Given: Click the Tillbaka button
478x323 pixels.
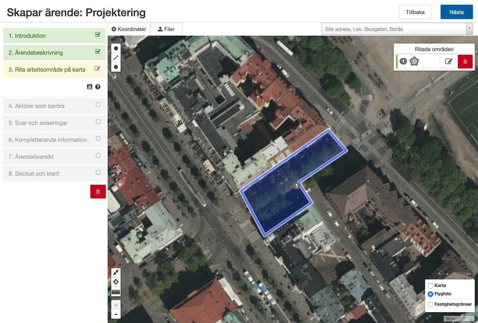Looking at the screenshot, I should pos(415,12).
